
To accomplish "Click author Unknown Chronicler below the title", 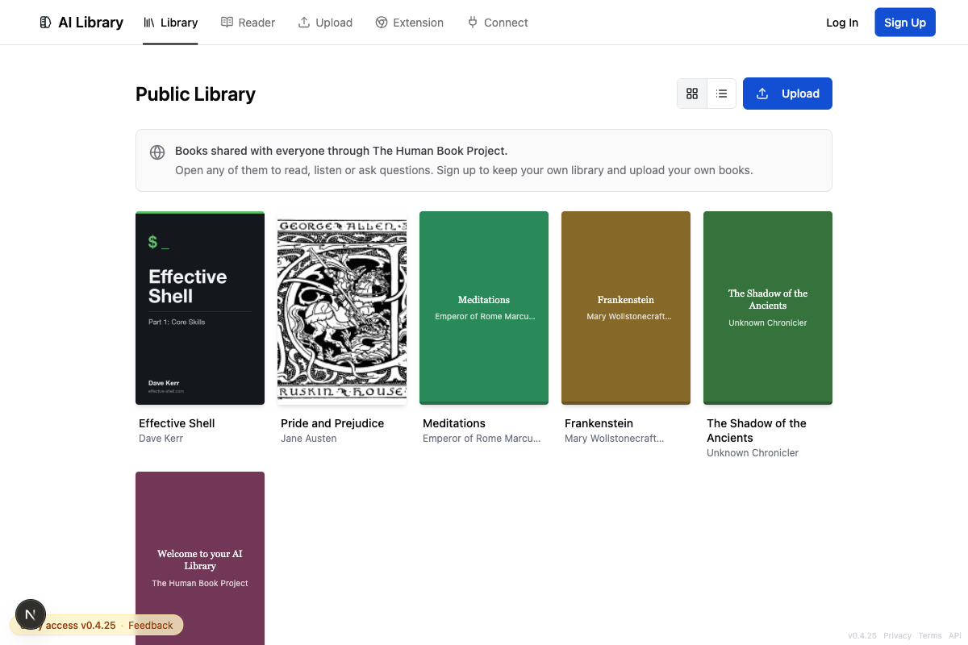I will coord(753,453).
